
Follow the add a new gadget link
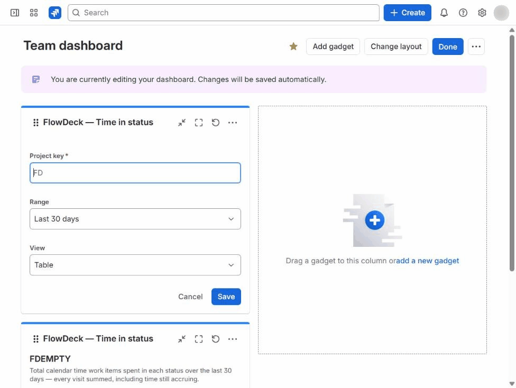coord(428,261)
